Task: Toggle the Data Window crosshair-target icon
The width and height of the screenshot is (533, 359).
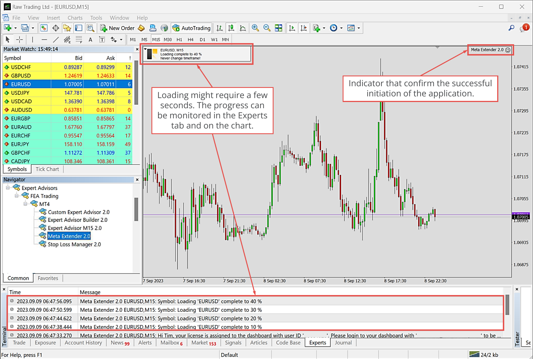Action: tap(56, 28)
